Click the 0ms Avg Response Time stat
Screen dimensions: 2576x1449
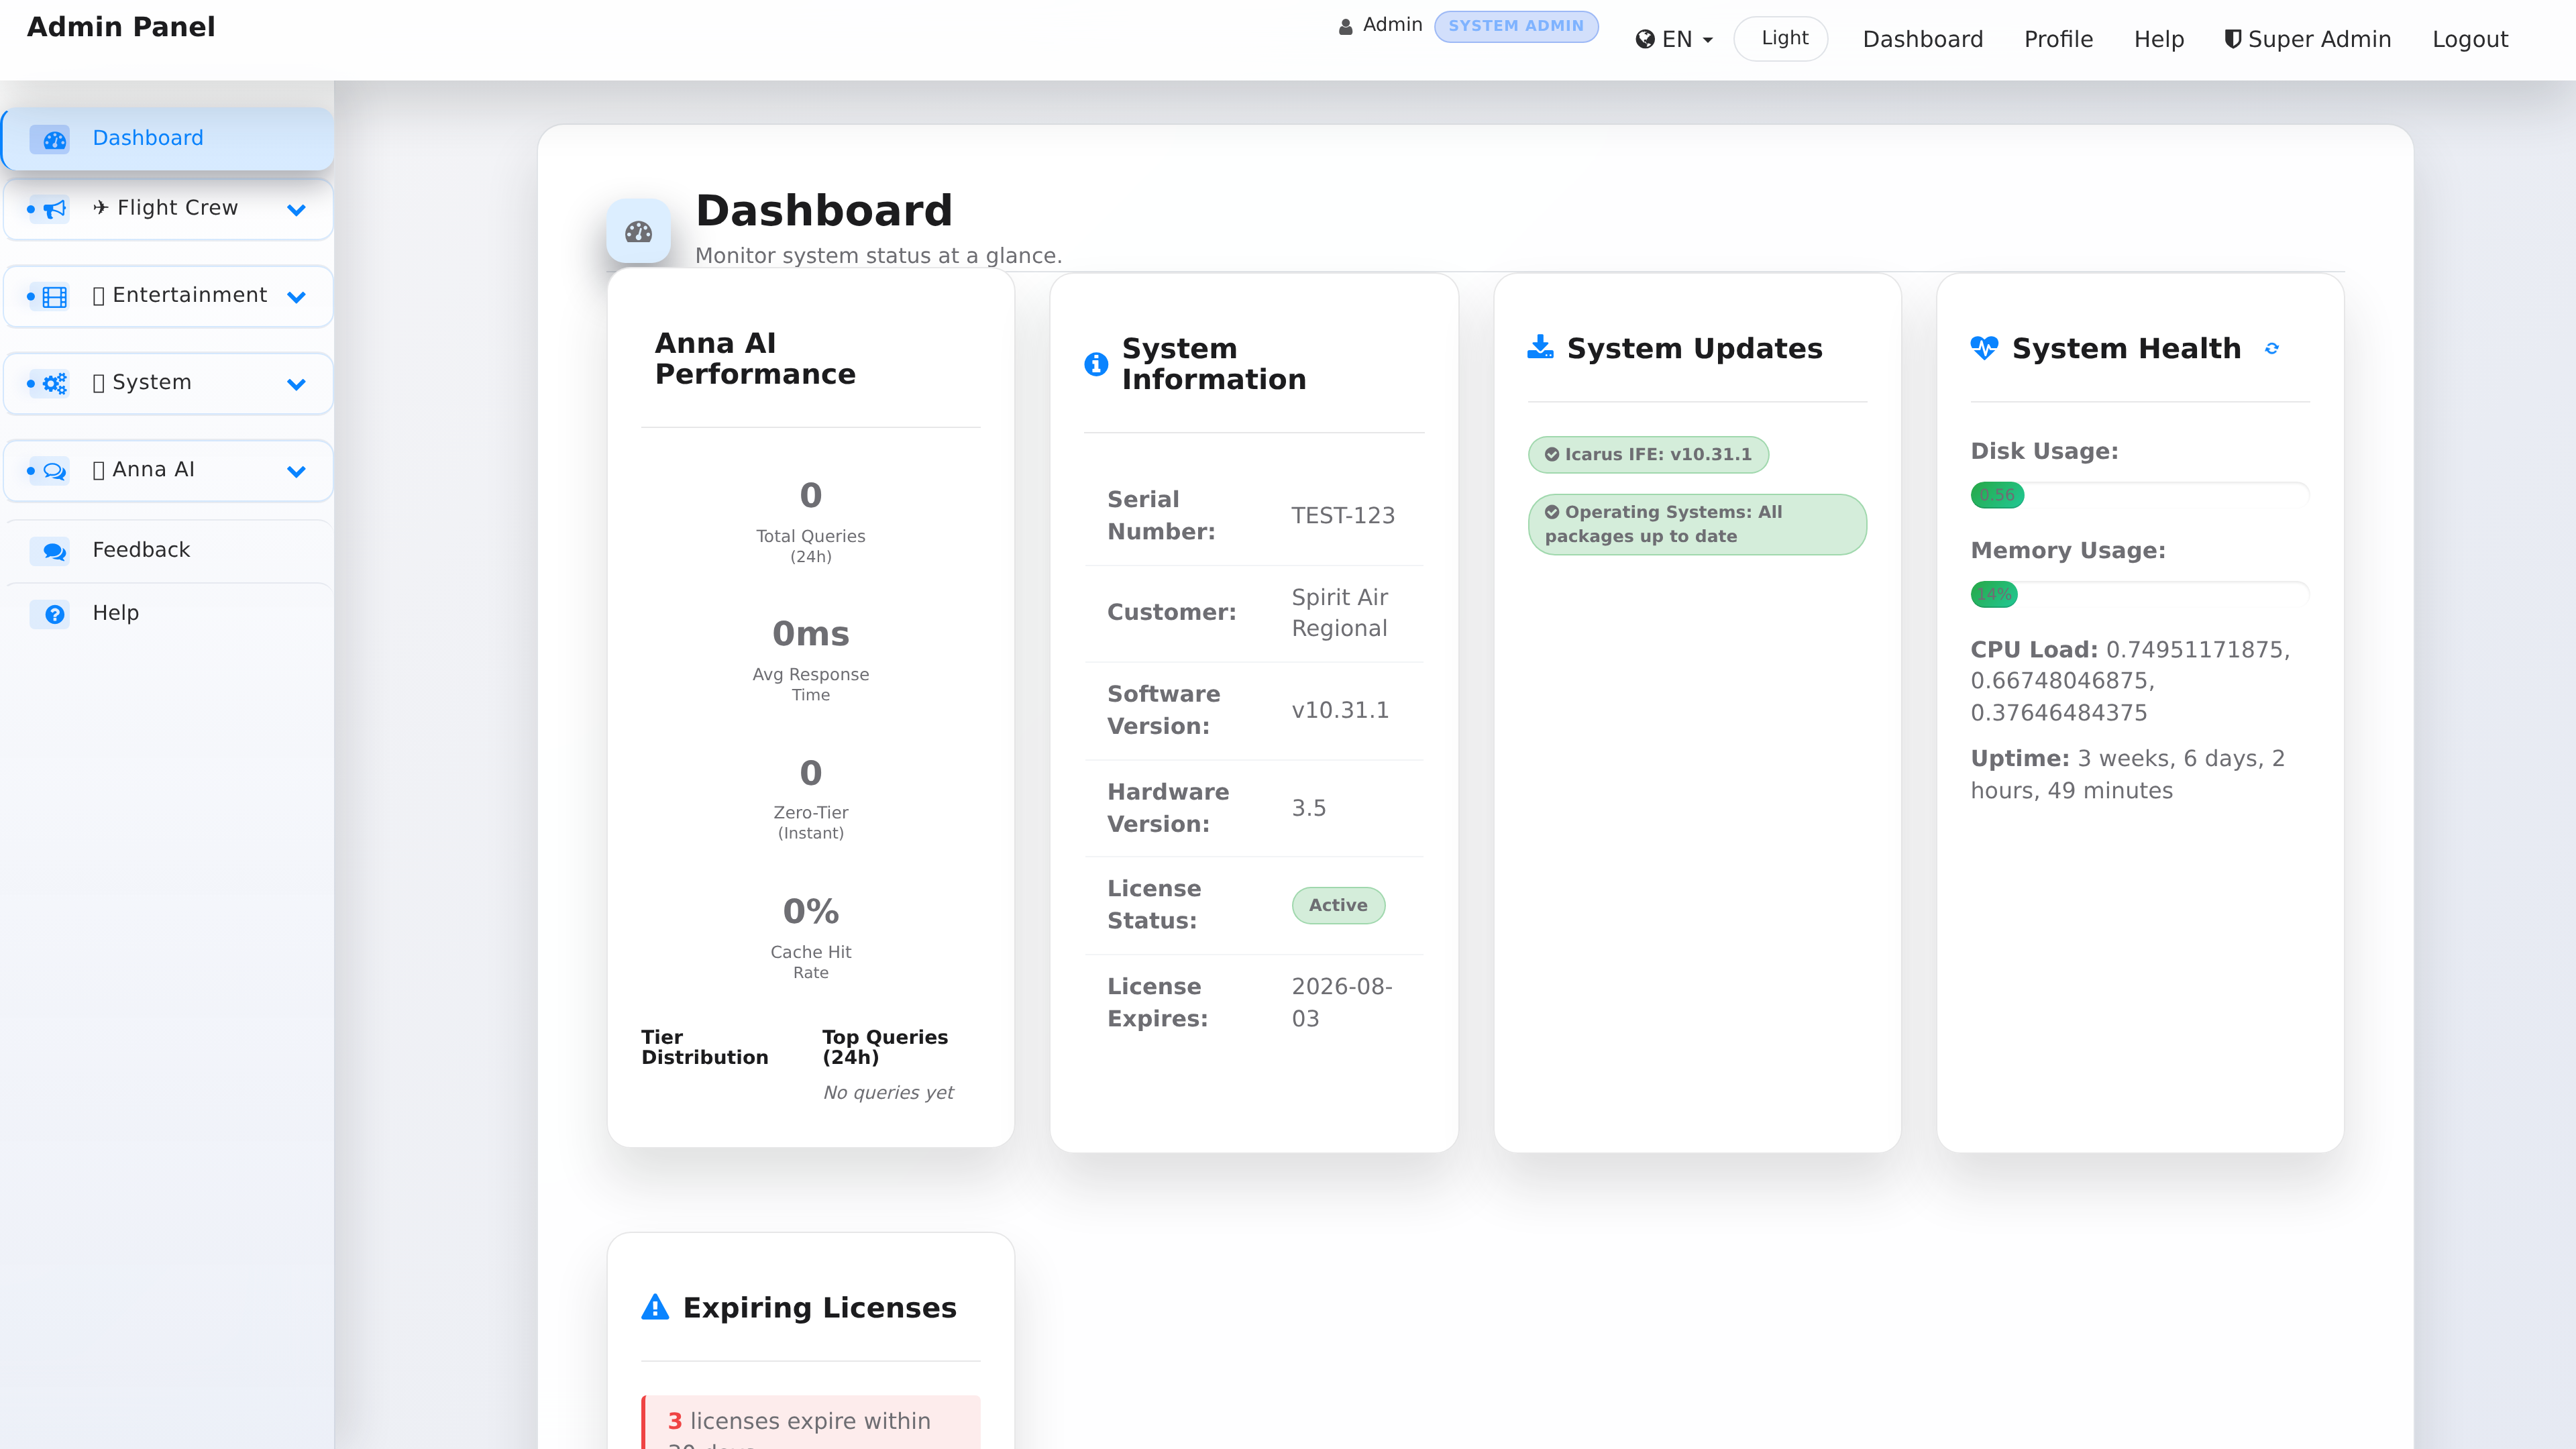(x=810, y=659)
